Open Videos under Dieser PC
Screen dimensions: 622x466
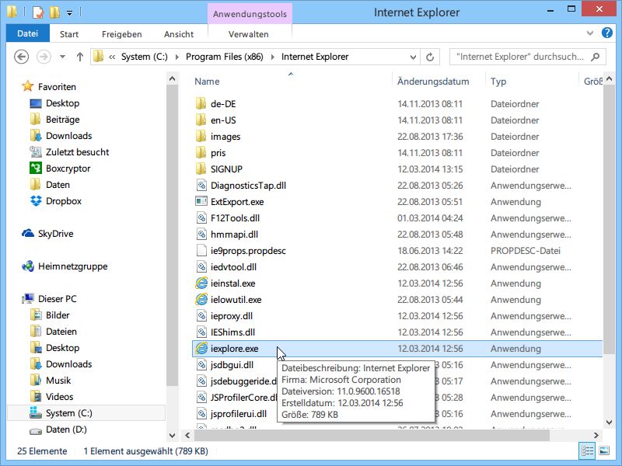click(60, 397)
